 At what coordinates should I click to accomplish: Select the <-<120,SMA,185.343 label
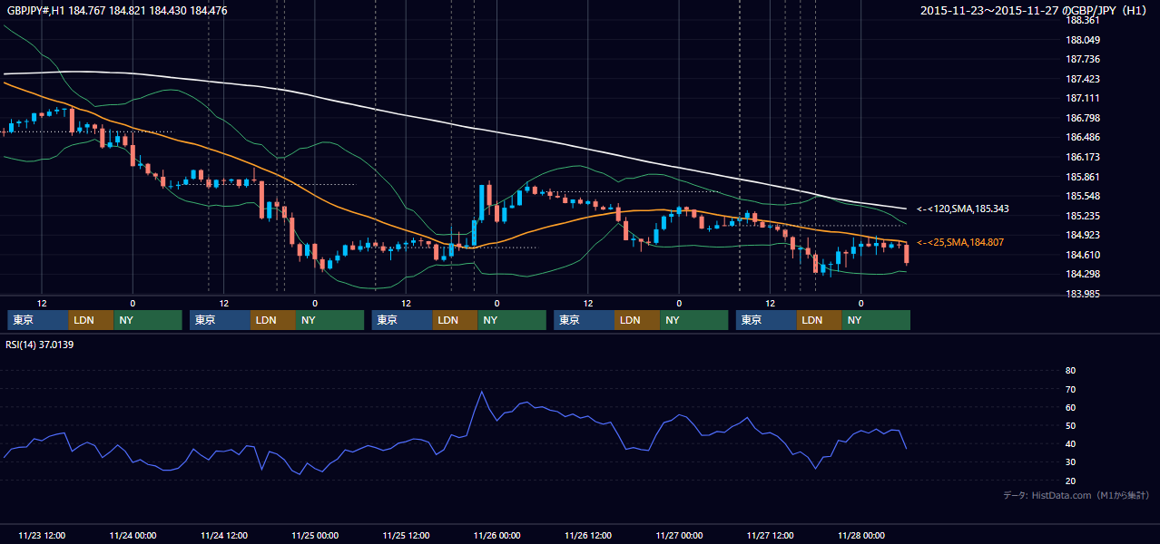(x=962, y=209)
